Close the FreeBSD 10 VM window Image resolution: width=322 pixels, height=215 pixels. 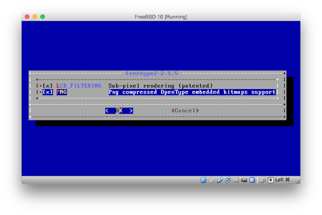[27, 17]
